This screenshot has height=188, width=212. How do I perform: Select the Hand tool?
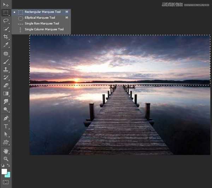(6, 151)
